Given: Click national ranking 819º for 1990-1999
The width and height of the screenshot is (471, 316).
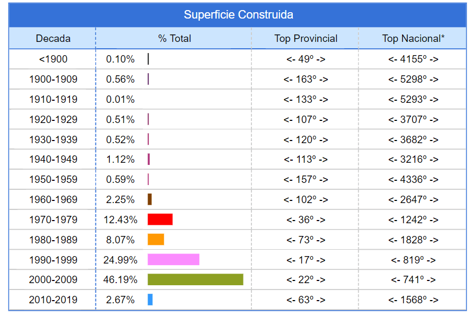Looking at the screenshot, I should pyautogui.click(x=413, y=260).
